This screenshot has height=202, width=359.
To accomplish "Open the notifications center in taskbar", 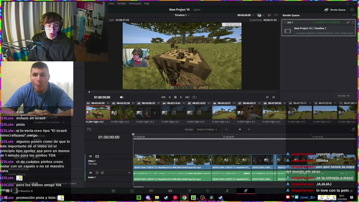I will [x=351, y=198].
